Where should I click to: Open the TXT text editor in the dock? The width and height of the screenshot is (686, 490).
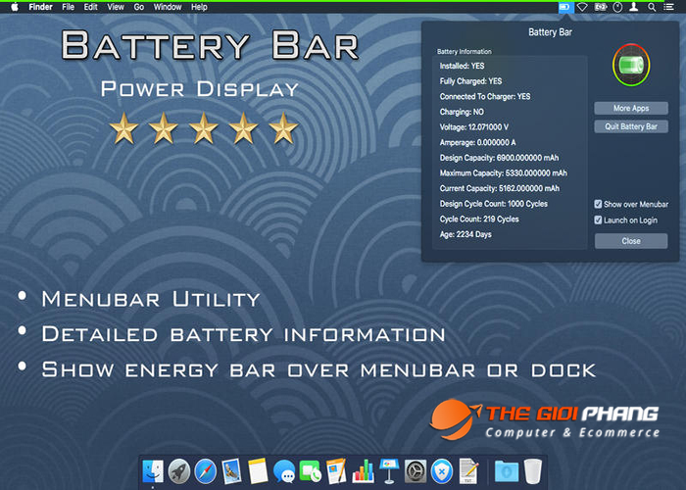[x=468, y=470]
